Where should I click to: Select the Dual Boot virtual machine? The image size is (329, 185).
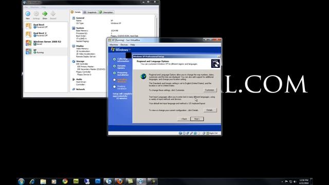point(46,26)
